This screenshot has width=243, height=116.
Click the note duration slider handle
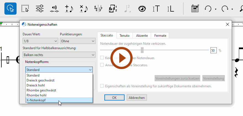pos(142,50)
